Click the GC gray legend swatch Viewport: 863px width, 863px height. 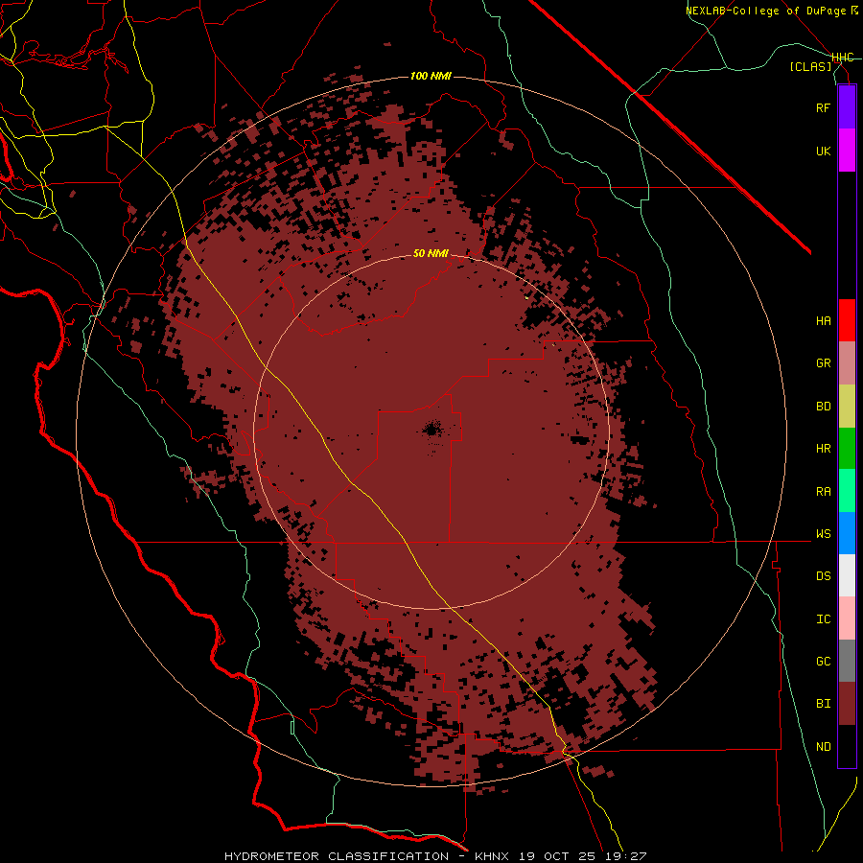847,661
